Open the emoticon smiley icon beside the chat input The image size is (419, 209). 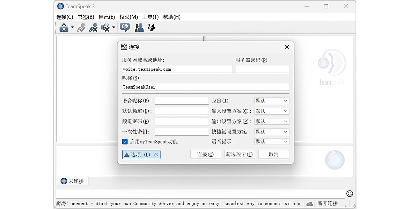350,193
